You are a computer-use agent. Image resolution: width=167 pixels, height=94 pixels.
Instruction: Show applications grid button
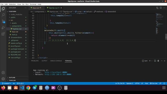(x=164, y=88)
